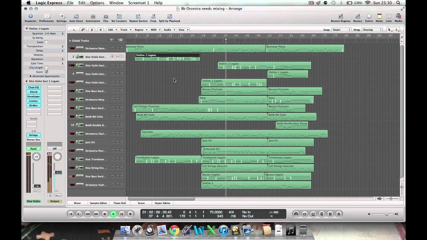Open the Screenset 1 menu
Image resolution: width=427 pixels, height=240 pixels.
click(139, 3)
